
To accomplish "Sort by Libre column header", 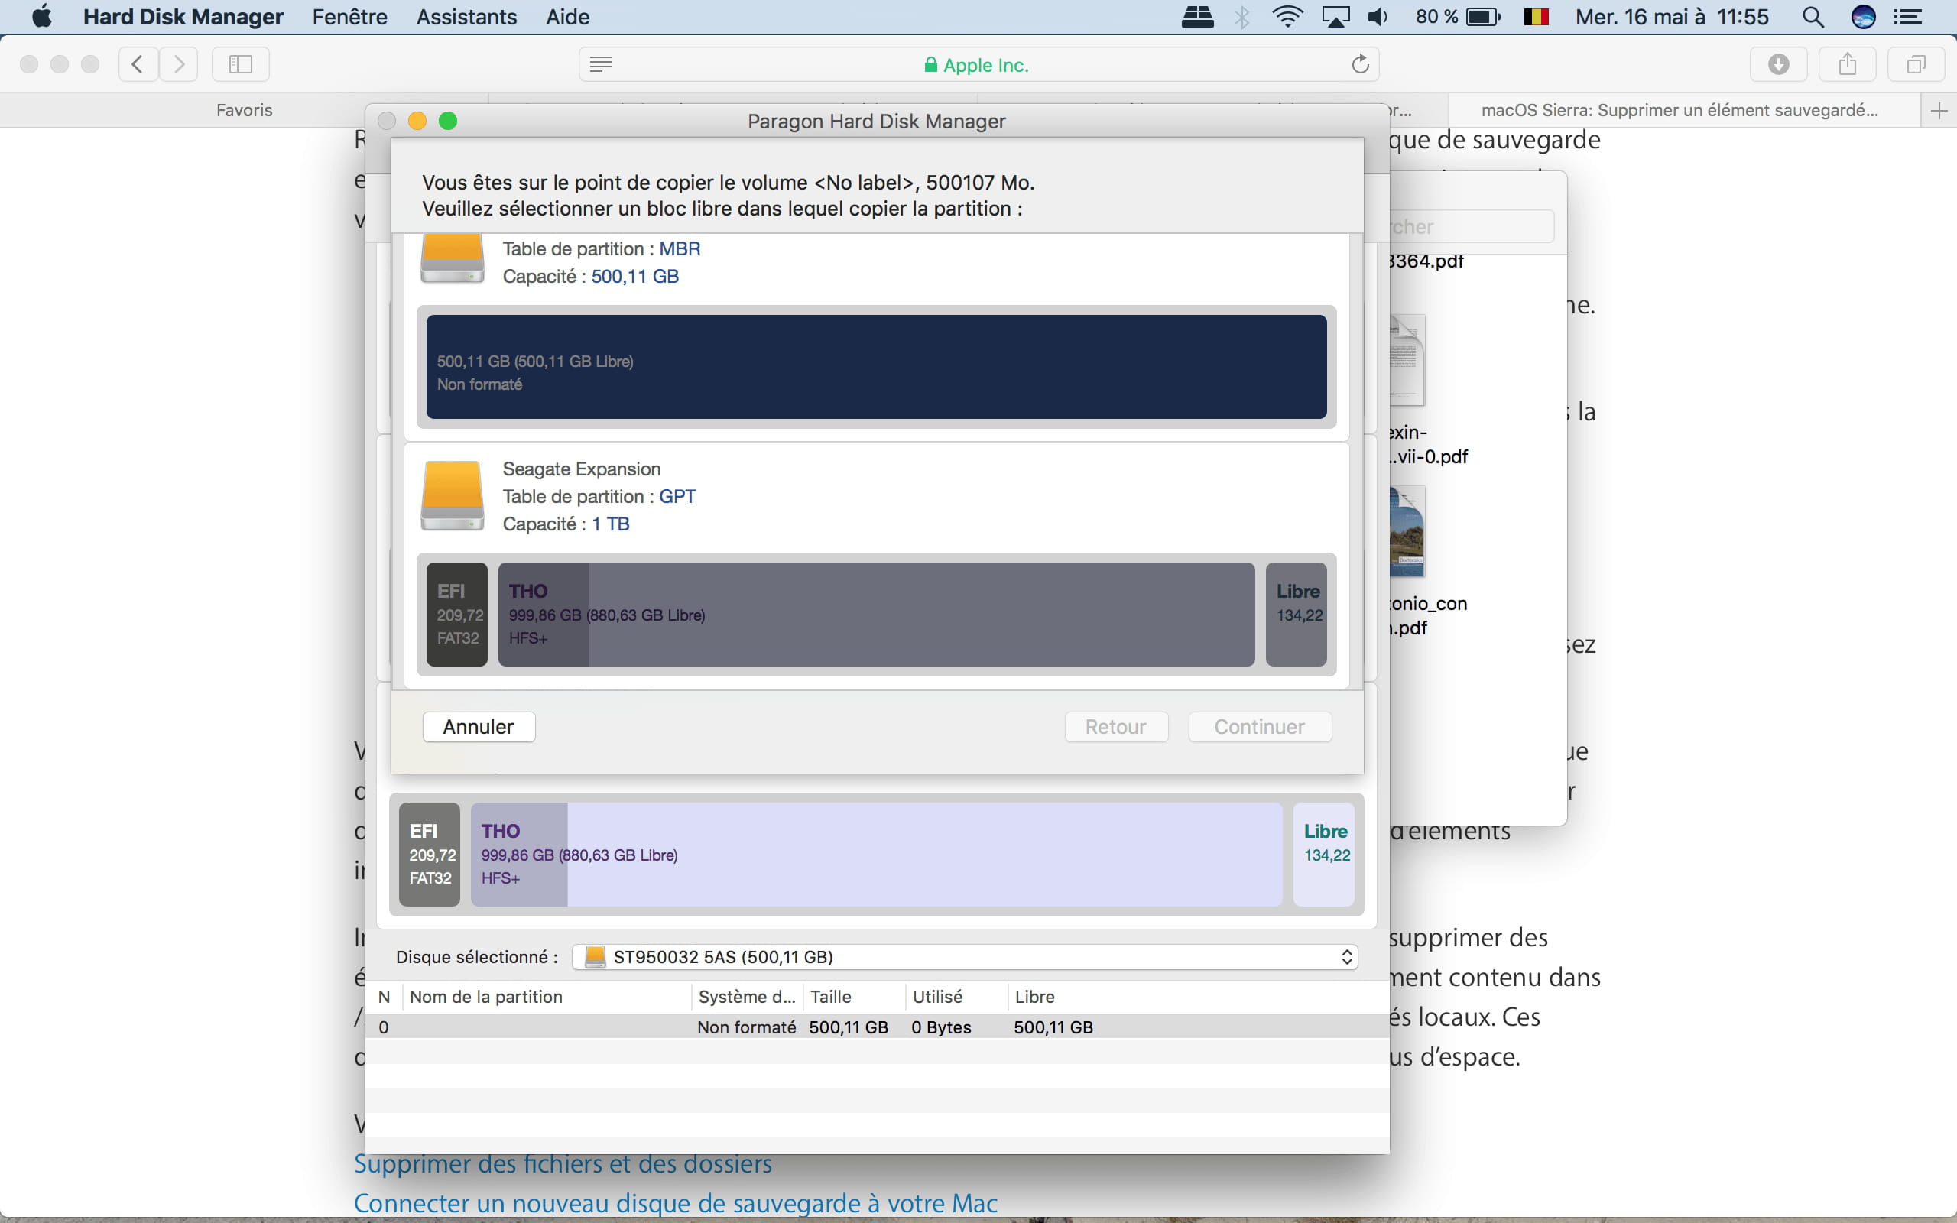I will pos(1197,997).
